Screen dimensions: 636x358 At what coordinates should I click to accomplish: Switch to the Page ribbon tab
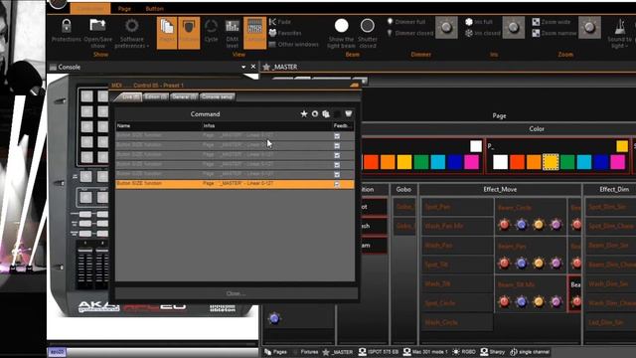pyautogui.click(x=124, y=9)
